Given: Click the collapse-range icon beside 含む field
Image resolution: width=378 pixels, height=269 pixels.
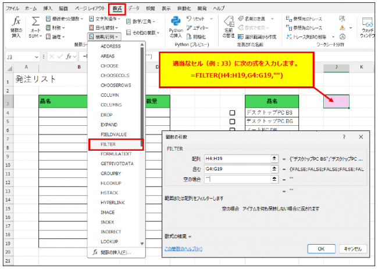Looking at the screenshot, I should click(274, 169).
